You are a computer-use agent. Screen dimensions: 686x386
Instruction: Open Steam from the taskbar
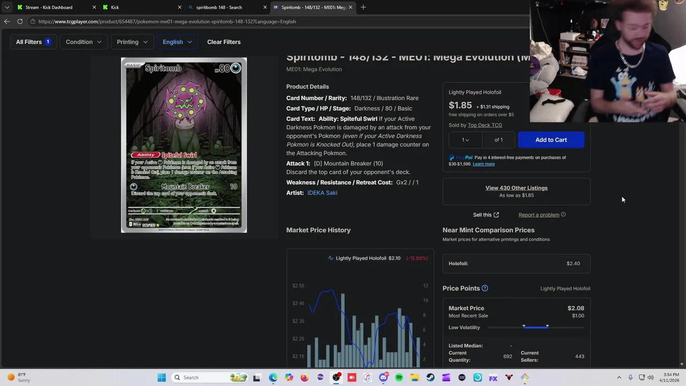click(x=430, y=377)
